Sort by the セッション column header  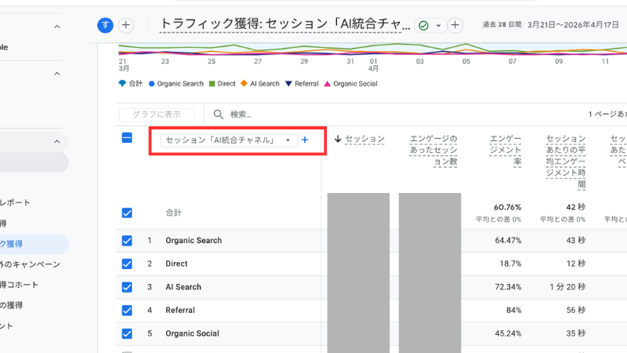pos(359,139)
